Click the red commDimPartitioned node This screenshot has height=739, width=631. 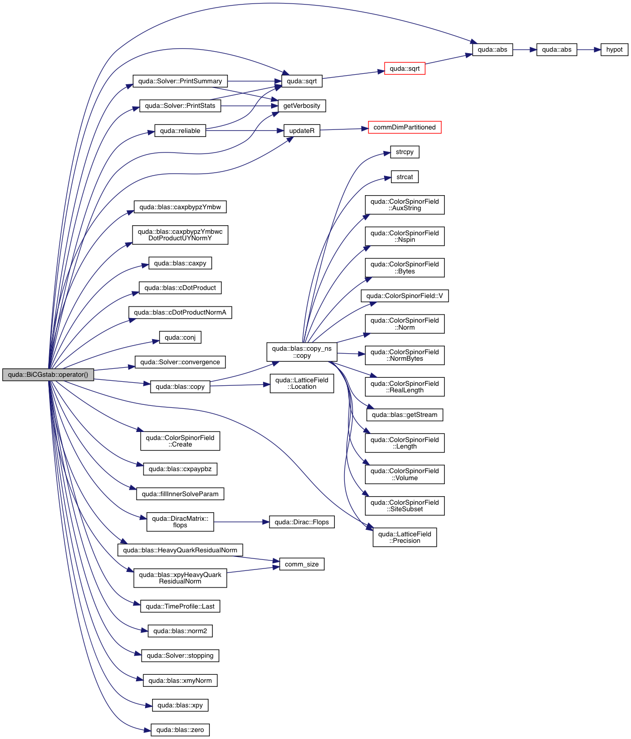pyautogui.click(x=405, y=127)
